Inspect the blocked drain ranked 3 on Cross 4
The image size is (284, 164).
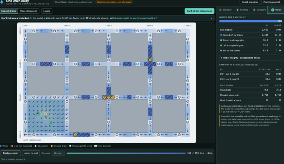pyautogui.click(x=75, y=134)
